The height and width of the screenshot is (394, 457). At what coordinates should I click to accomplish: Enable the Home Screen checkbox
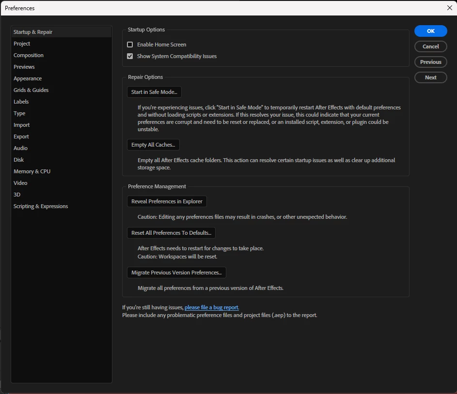[x=130, y=45]
